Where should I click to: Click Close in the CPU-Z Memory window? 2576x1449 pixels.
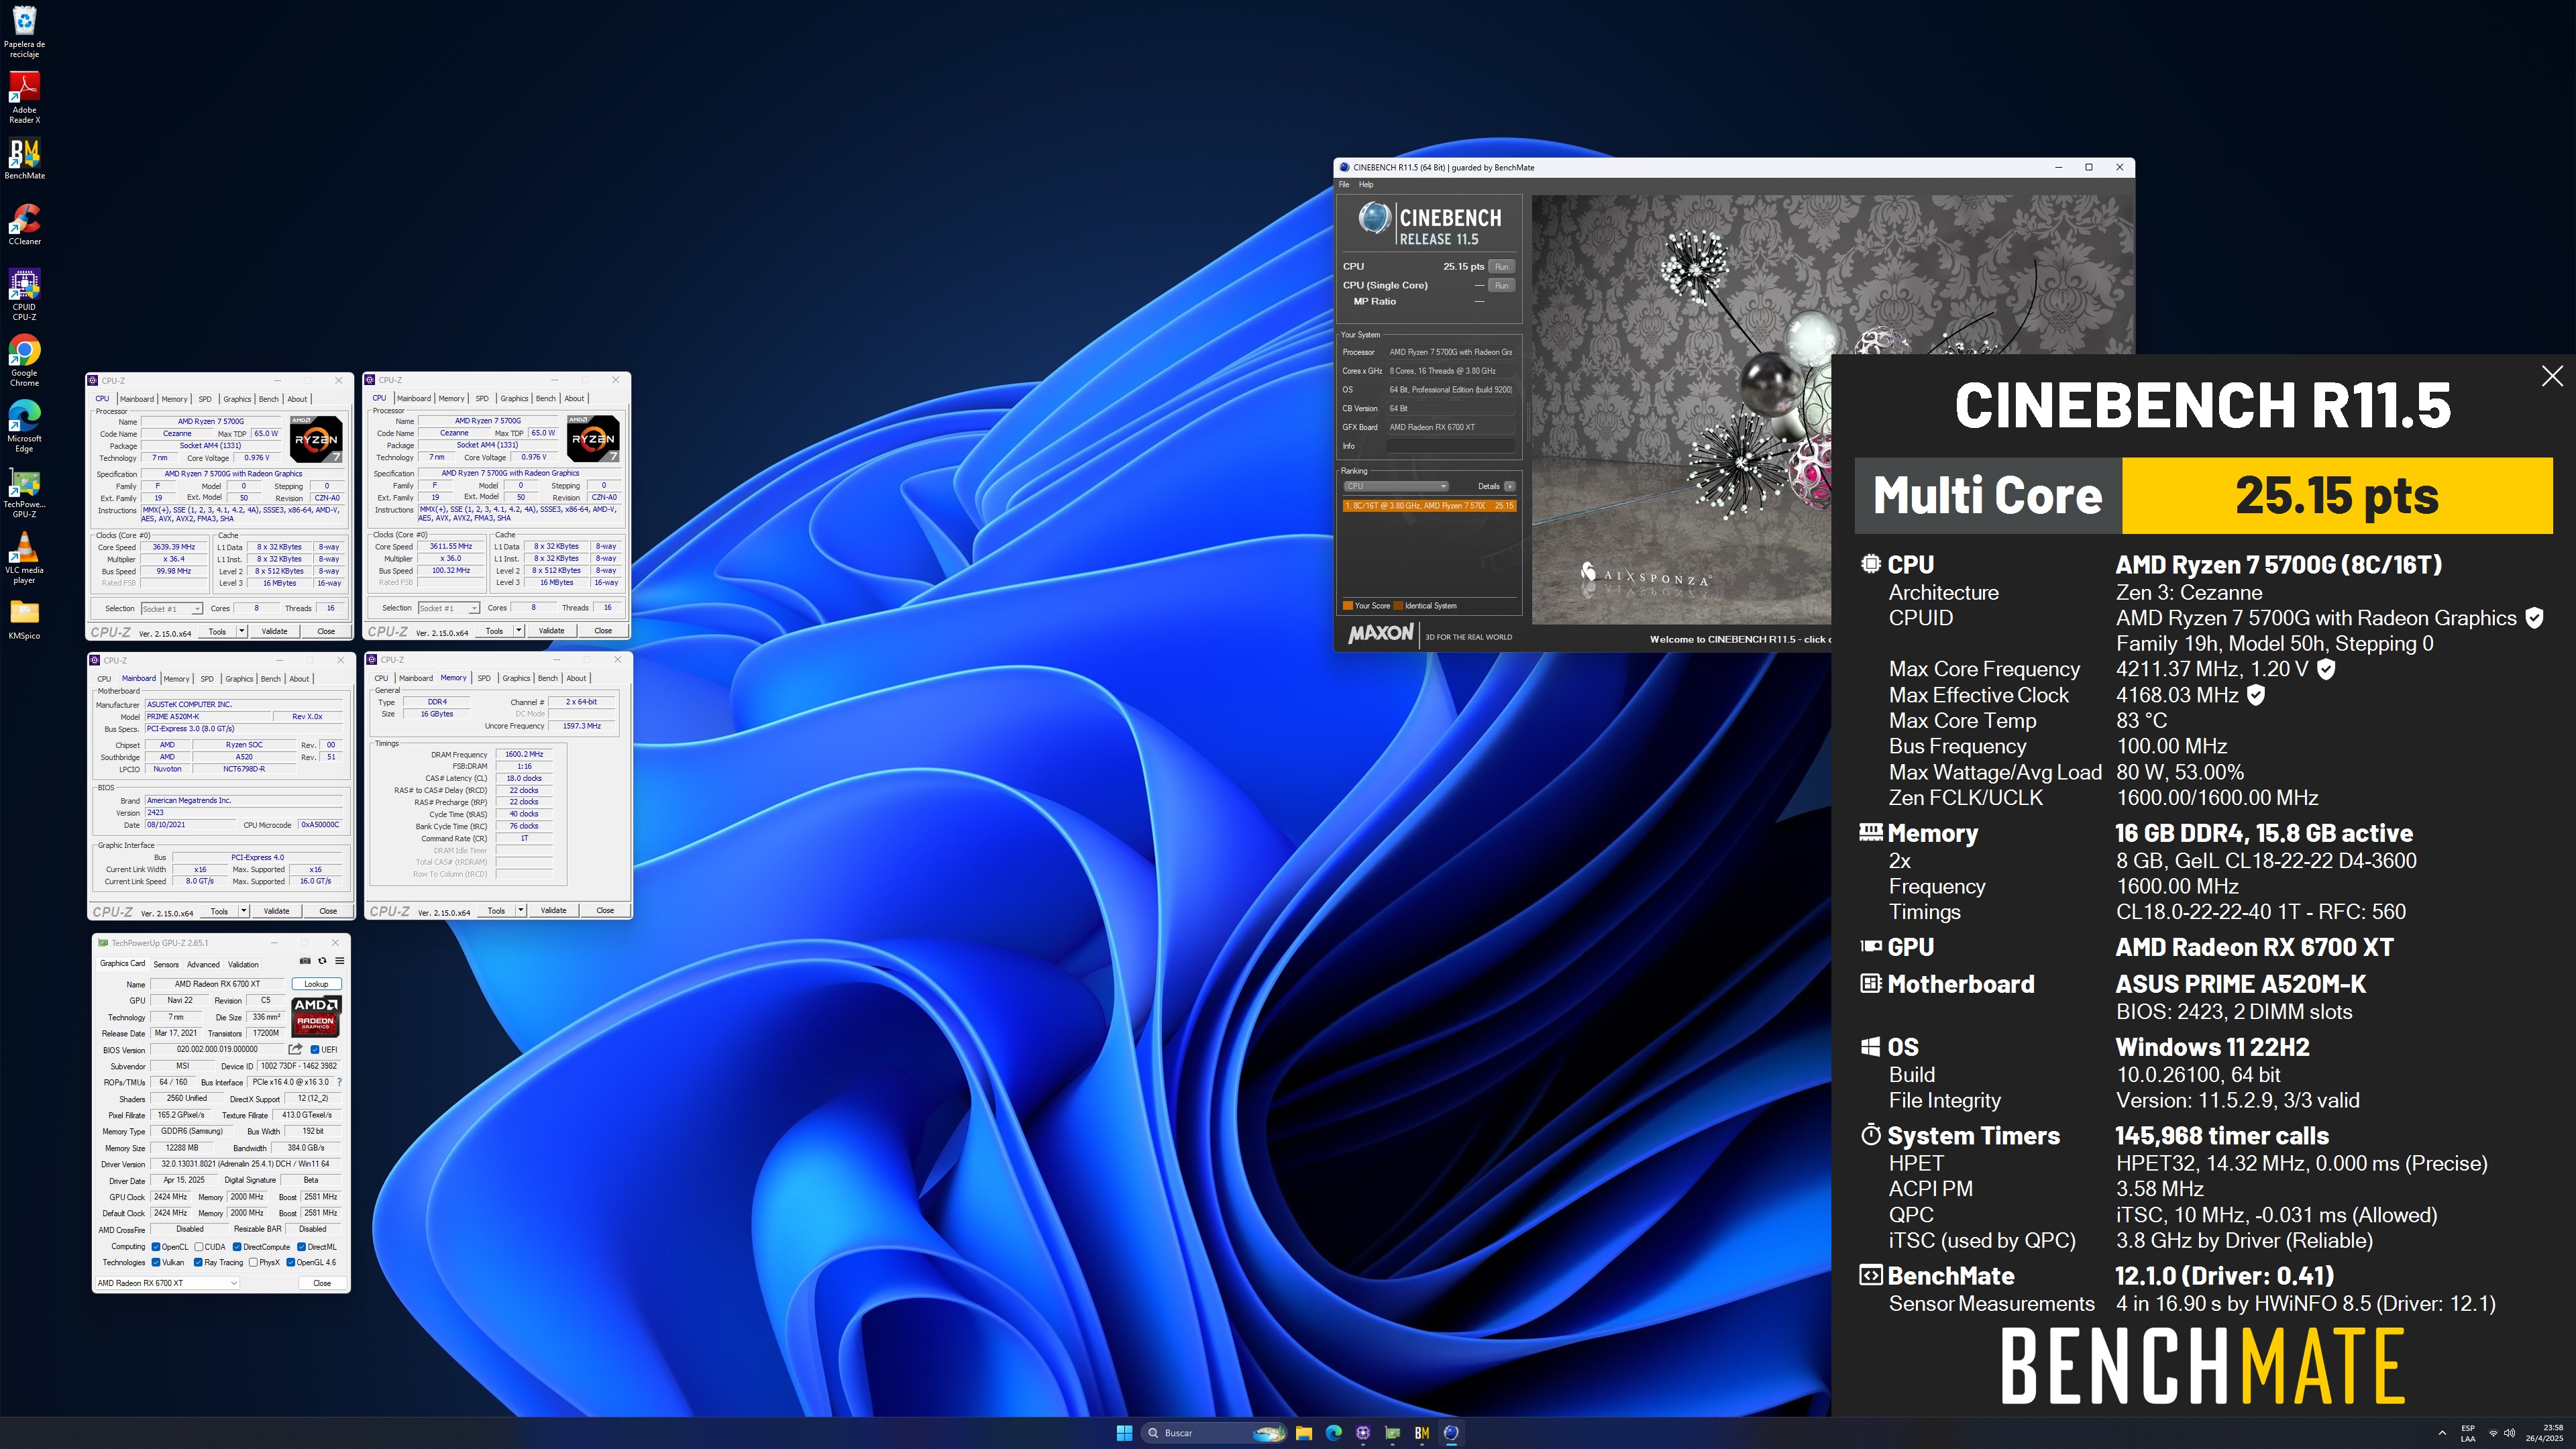click(605, 910)
